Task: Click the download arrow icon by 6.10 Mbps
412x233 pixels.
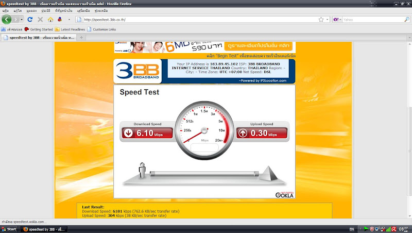Action: [x=128, y=133]
